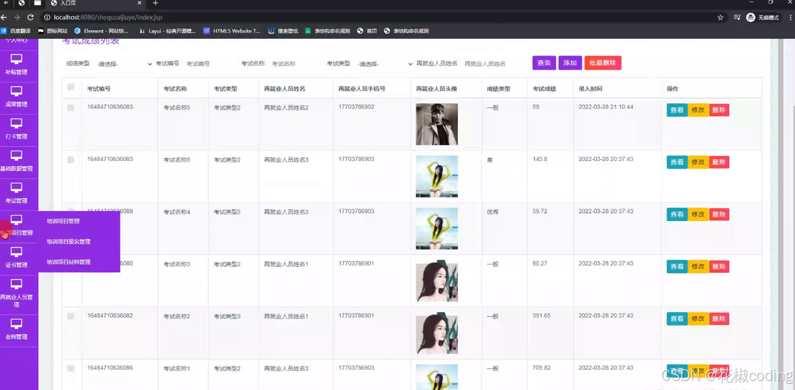795x390 pixels.
Task: Click timestamp 2022-03-28 21:10:44
Action: coord(606,107)
